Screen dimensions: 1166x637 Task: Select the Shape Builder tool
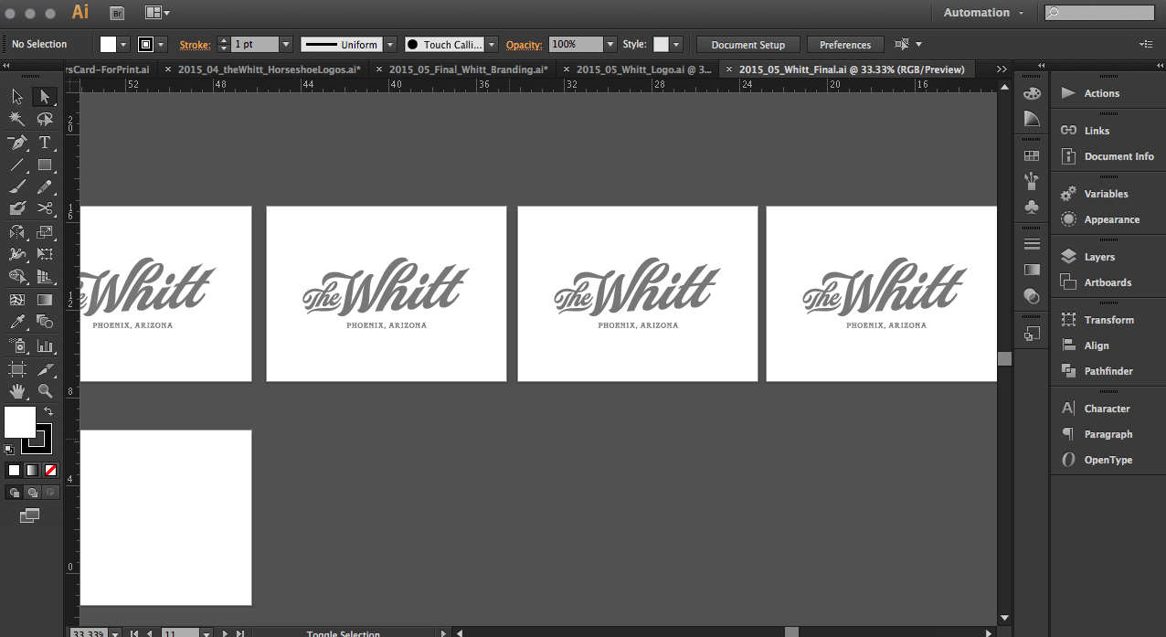click(x=16, y=277)
